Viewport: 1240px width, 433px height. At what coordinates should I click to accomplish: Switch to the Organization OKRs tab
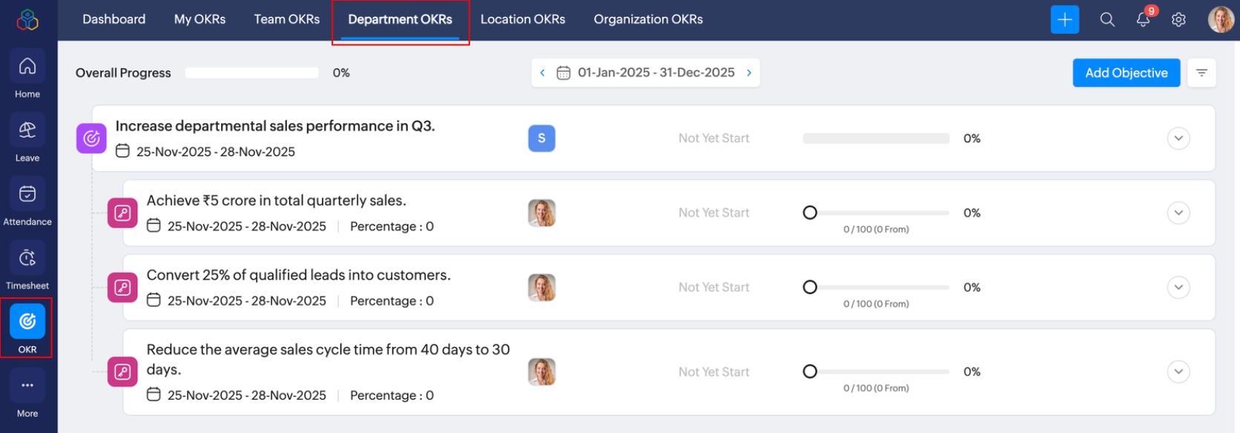[x=648, y=19]
